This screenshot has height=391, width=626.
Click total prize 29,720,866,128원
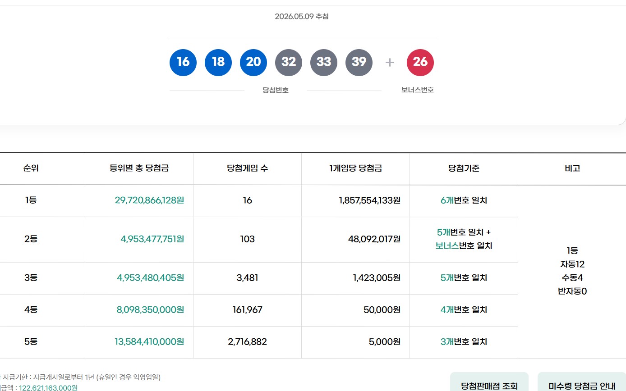pyautogui.click(x=149, y=200)
